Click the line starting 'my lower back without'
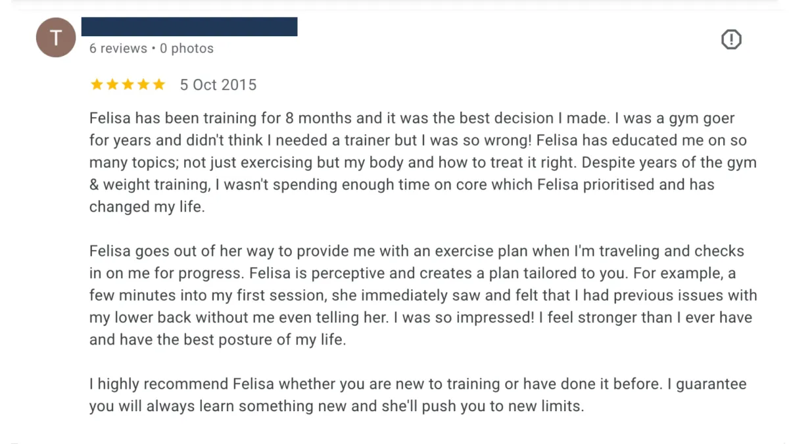This screenshot has width=789, height=444. point(420,318)
